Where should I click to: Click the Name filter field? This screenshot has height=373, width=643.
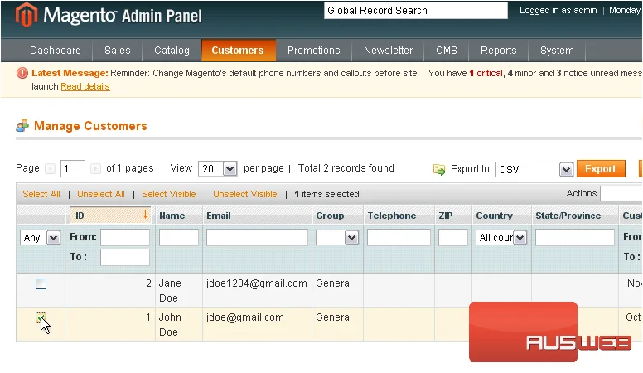[179, 238]
